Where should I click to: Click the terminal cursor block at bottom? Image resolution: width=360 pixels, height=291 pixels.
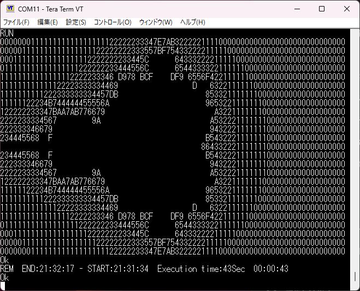pos(3,286)
